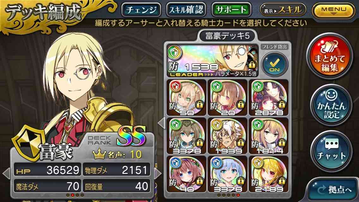This screenshot has width=359, height=202.
Task: Select the knight card with value 1814
Action: pos(269,136)
